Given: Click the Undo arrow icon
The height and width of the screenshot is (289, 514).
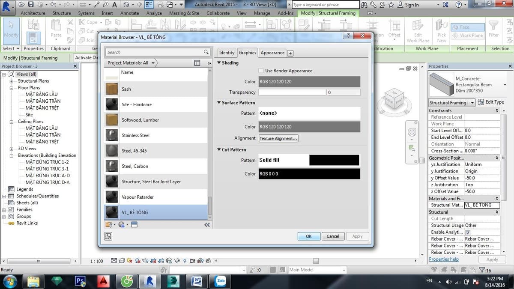Looking at the screenshot, I should point(53,5).
